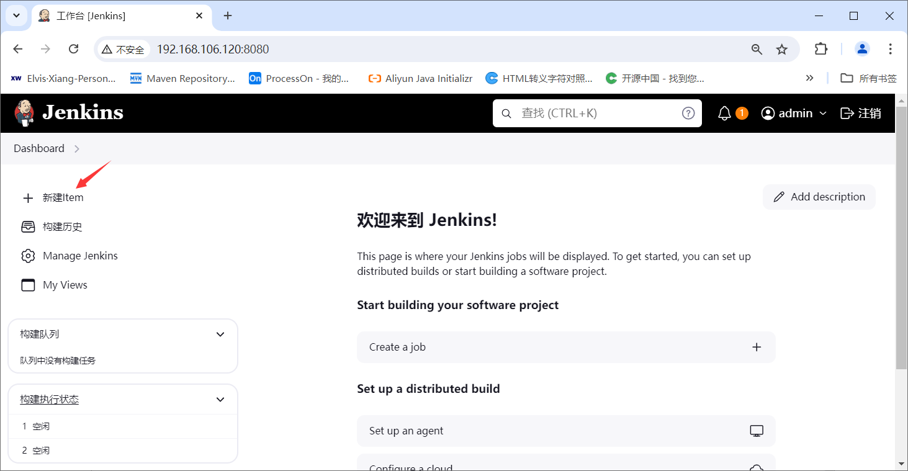
Task: Open HTML转义字符对照 bookmark
Action: click(x=539, y=78)
